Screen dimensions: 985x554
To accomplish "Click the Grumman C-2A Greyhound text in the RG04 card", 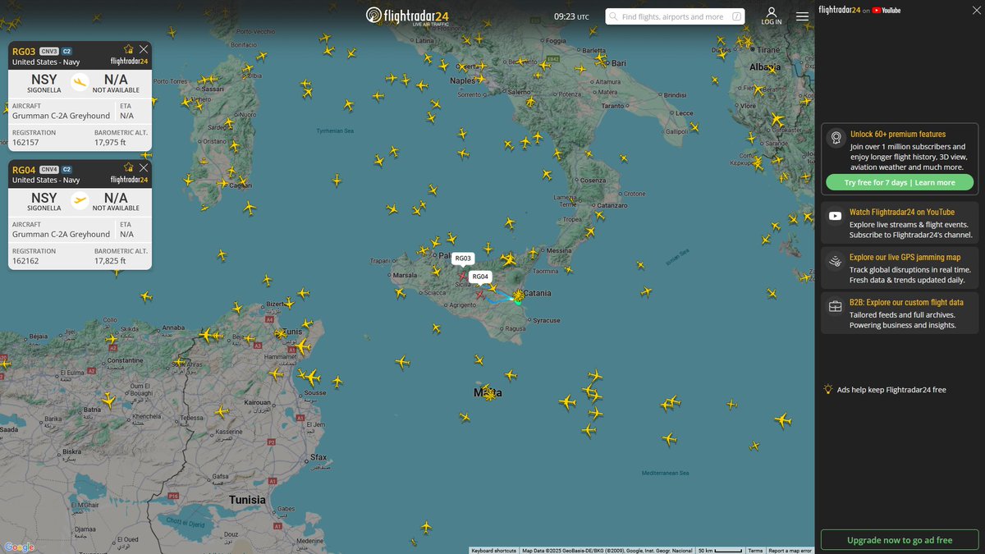I will tap(61, 234).
